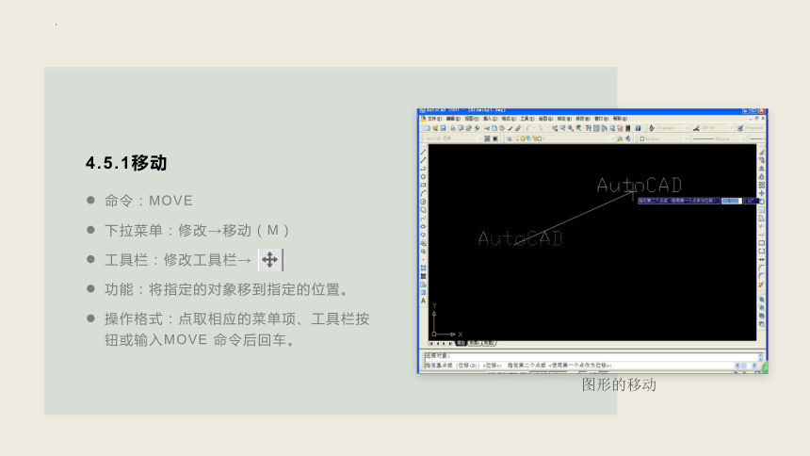
Task: Select the Table tool in draw toolbar
Action: tap(423, 292)
